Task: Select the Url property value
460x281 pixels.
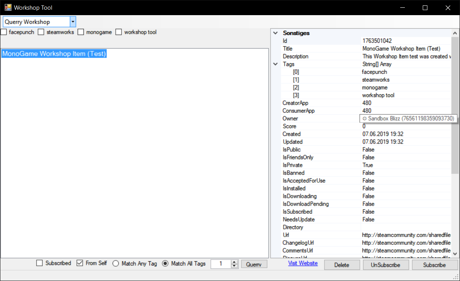Action: click(406, 235)
